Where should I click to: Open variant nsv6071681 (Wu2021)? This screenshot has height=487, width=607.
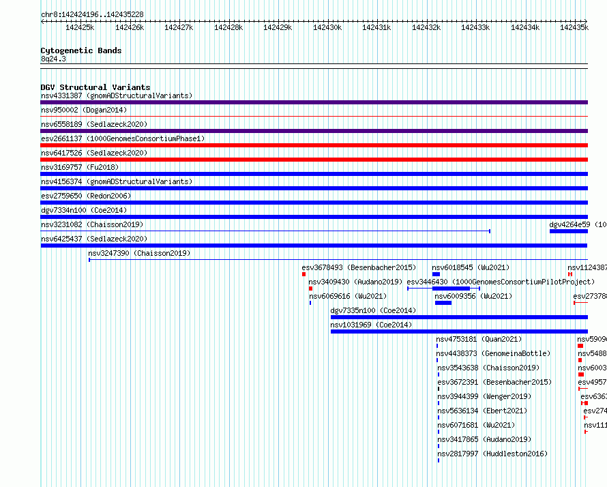(476, 425)
